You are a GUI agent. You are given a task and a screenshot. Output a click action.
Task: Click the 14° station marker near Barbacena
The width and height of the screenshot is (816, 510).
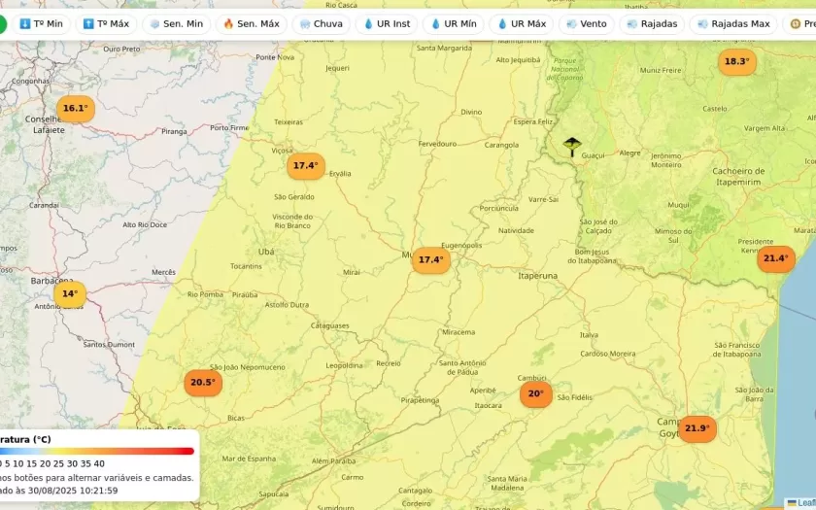point(70,293)
